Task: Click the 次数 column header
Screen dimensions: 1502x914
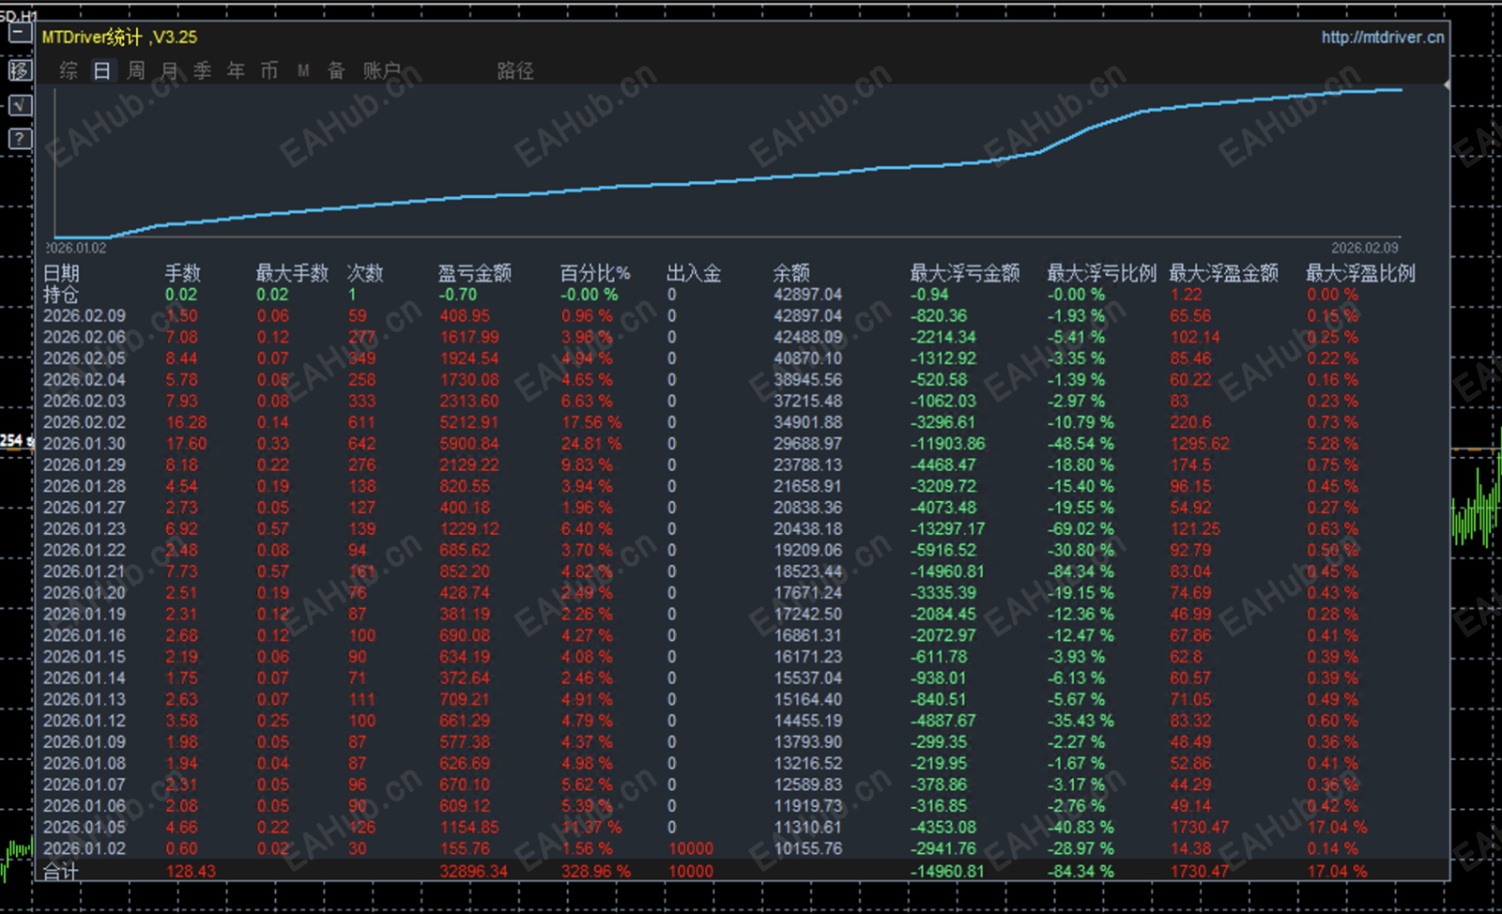Action: (x=365, y=273)
